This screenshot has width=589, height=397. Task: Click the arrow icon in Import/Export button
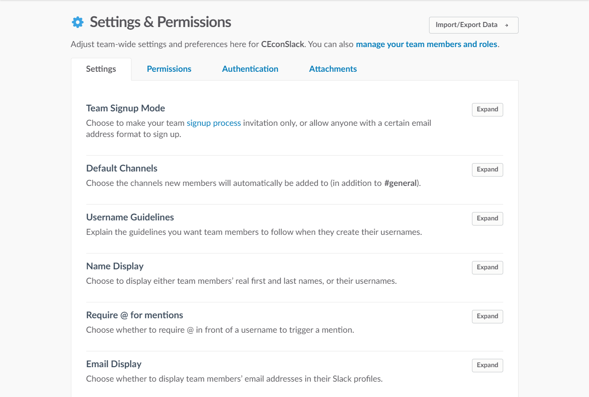coord(506,25)
